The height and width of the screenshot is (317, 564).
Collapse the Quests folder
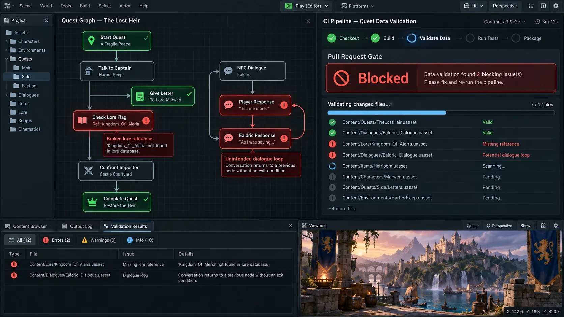[x=7, y=59]
